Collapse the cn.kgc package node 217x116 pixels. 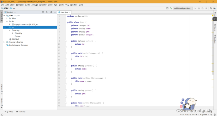pos(10,30)
